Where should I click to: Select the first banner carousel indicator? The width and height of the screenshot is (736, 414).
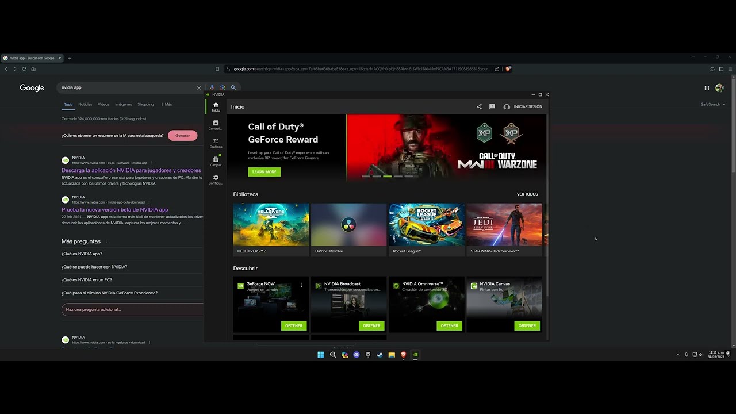[366, 177]
